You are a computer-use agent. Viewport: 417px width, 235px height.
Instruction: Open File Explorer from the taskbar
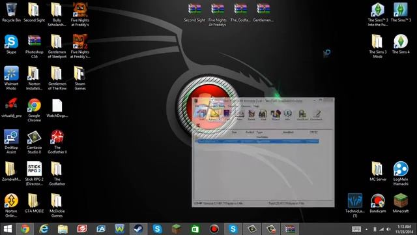[x=63, y=229]
